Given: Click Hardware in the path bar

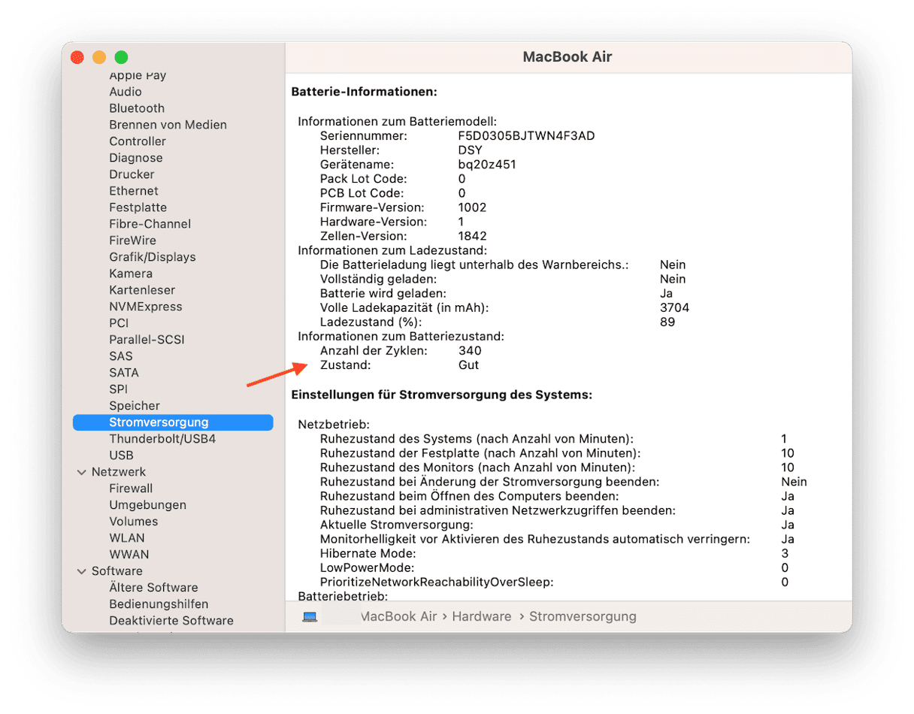Looking at the screenshot, I should point(482,616).
